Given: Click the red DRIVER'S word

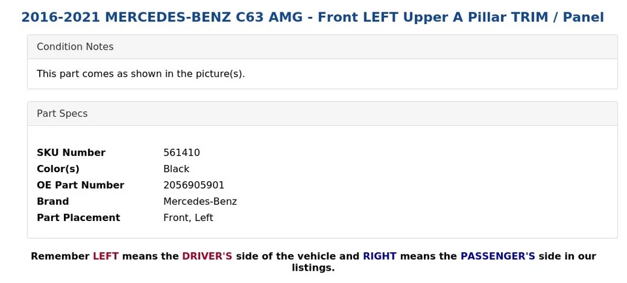Looking at the screenshot, I should pyautogui.click(x=207, y=256).
